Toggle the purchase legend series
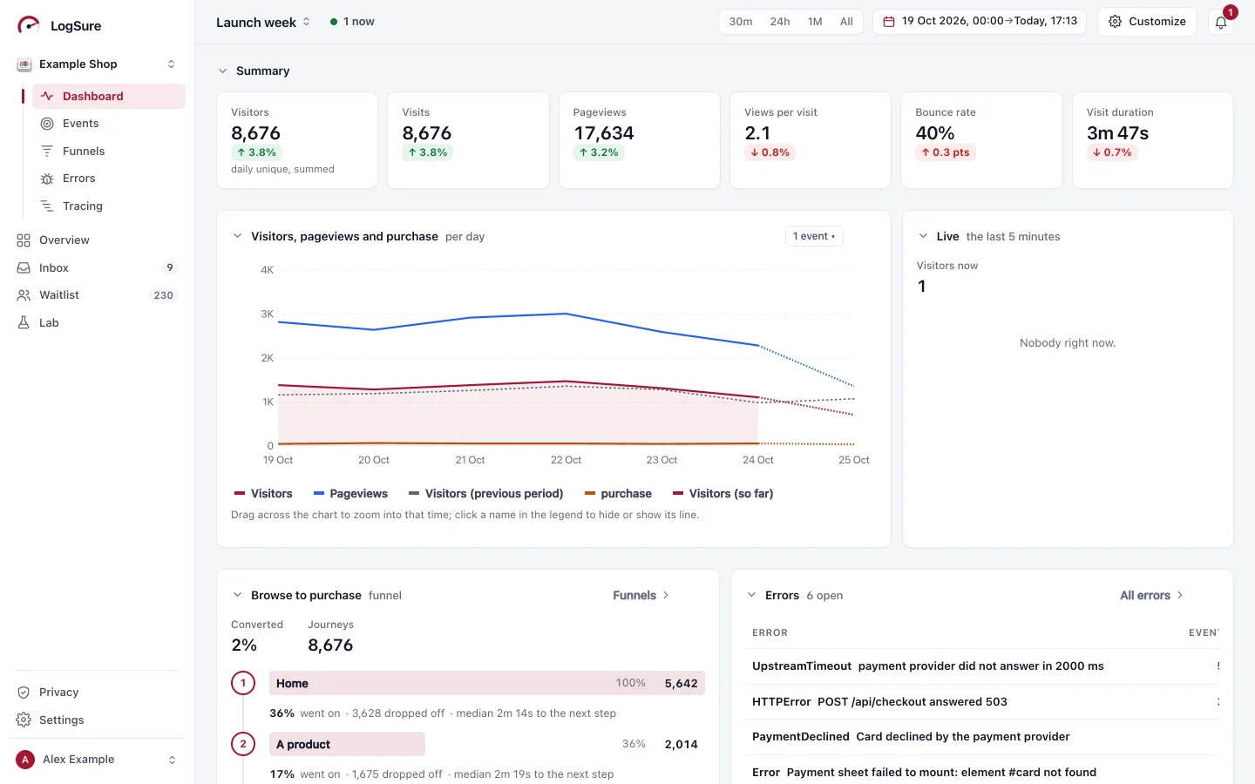Viewport: 1255px width, 784px height. (x=618, y=494)
